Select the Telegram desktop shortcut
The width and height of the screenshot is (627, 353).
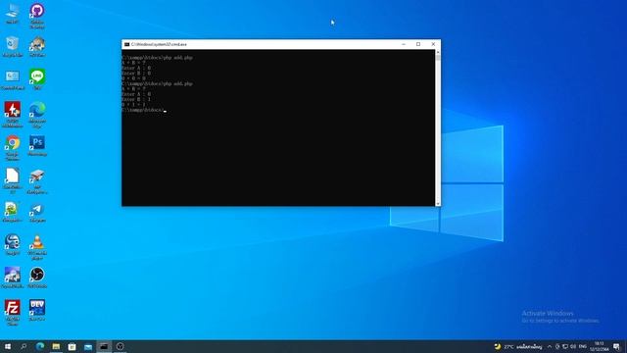click(37, 213)
